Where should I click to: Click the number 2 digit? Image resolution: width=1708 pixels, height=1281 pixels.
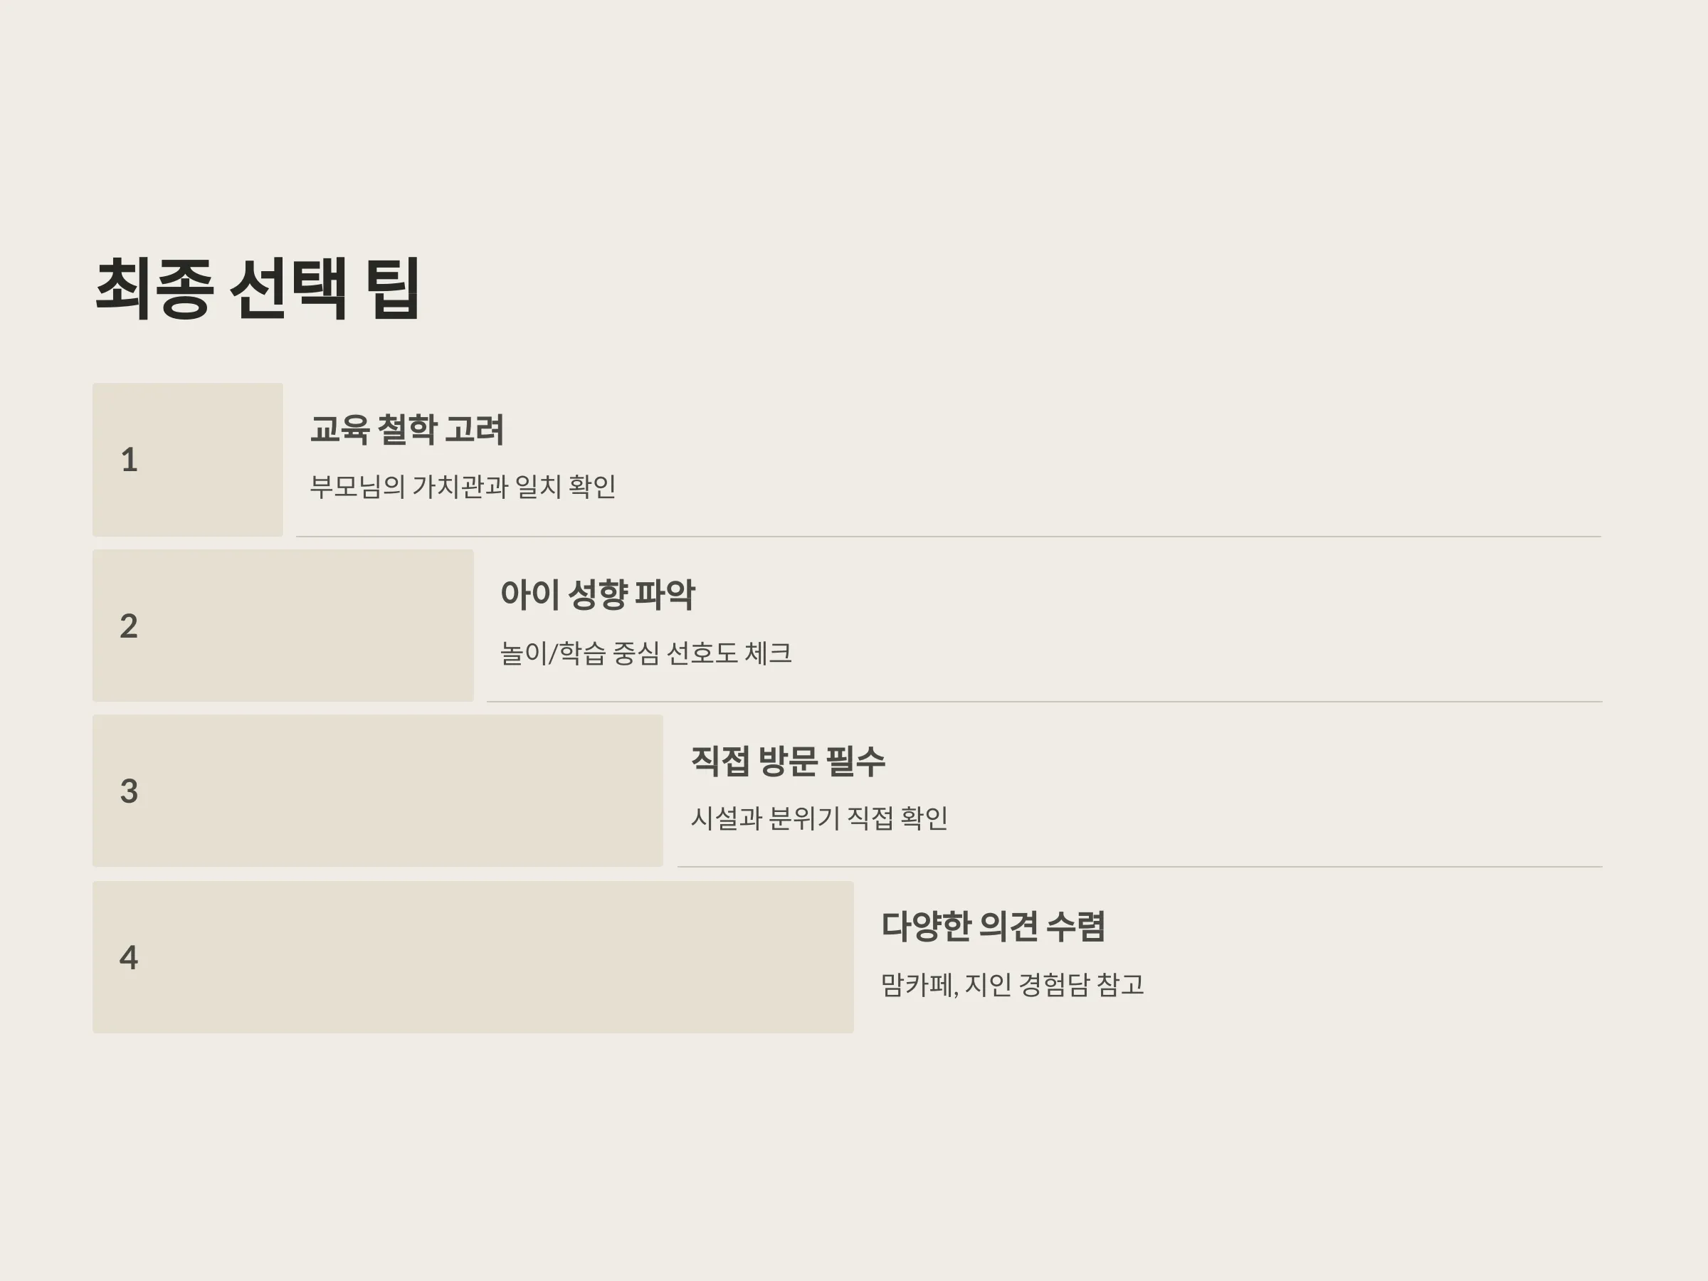(129, 626)
